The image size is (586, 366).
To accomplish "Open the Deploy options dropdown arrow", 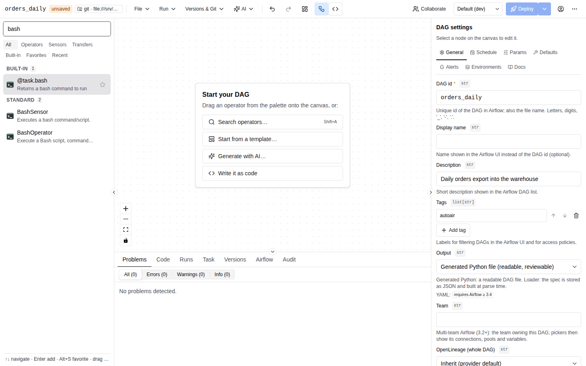I will (544, 9).
